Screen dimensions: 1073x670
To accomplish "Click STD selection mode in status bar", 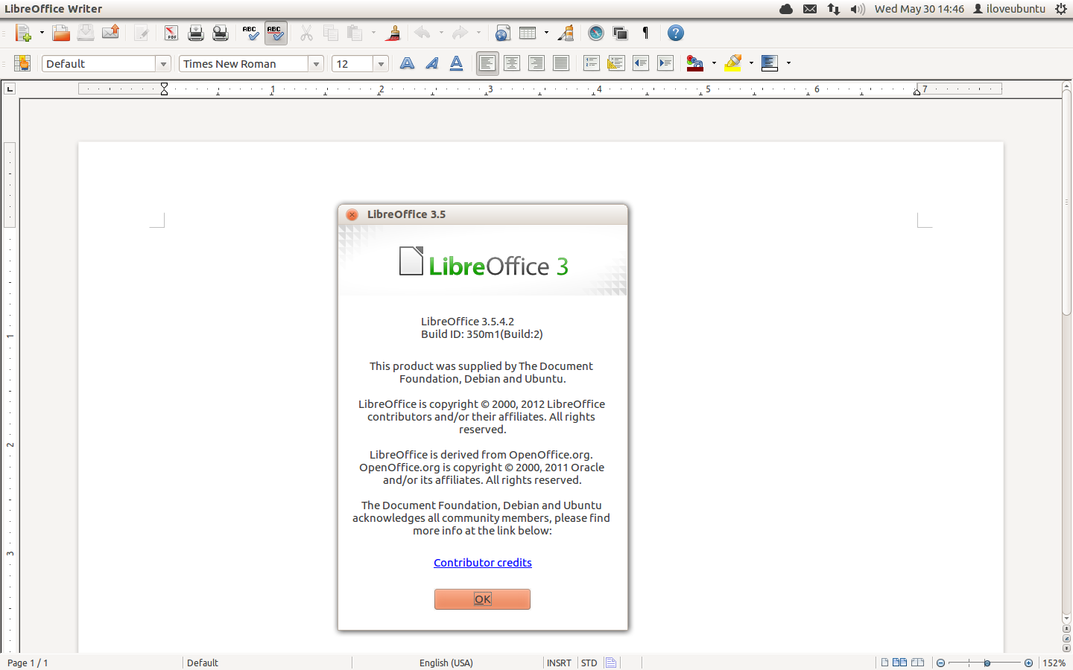I will (x=589, y=663).
